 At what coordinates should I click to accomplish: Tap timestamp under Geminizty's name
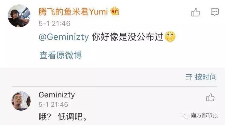[53, 104]
